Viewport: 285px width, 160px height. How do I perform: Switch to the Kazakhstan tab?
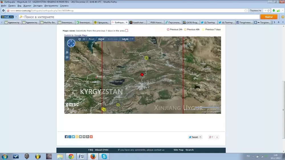pyautogui.click(x=138, y=22)
